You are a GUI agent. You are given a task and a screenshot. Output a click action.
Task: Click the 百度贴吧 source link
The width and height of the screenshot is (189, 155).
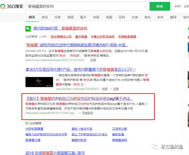click(x=87, y=113)
